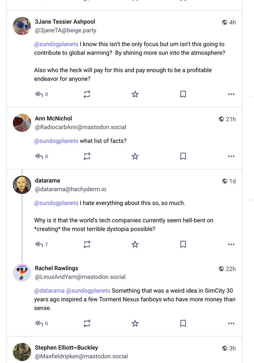Reply to datarama's post

click(39, 244)
